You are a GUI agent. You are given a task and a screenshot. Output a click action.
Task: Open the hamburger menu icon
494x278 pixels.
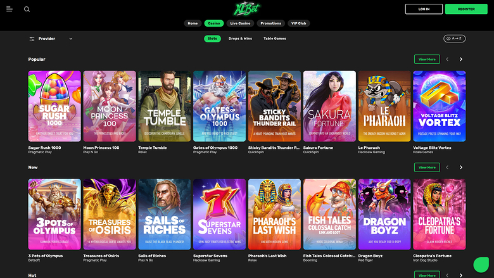9,9
